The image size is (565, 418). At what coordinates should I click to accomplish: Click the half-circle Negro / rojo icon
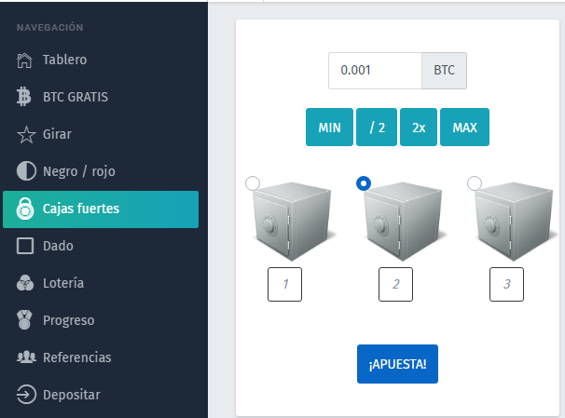[x=26, y=171]
